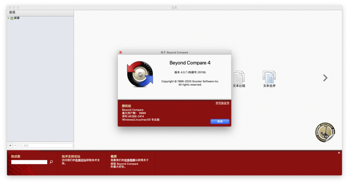Expand the 新建 tree node arrow
349x184 pixels.
click(9, 18)
